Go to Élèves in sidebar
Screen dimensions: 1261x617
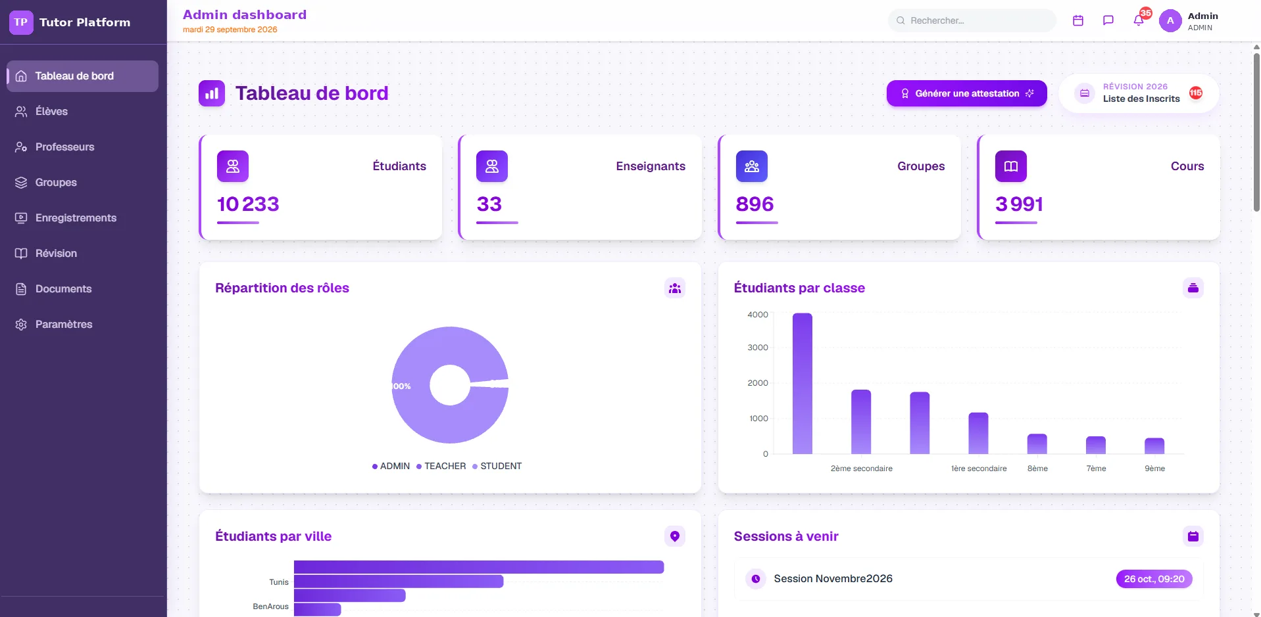[x=82, y=112]
